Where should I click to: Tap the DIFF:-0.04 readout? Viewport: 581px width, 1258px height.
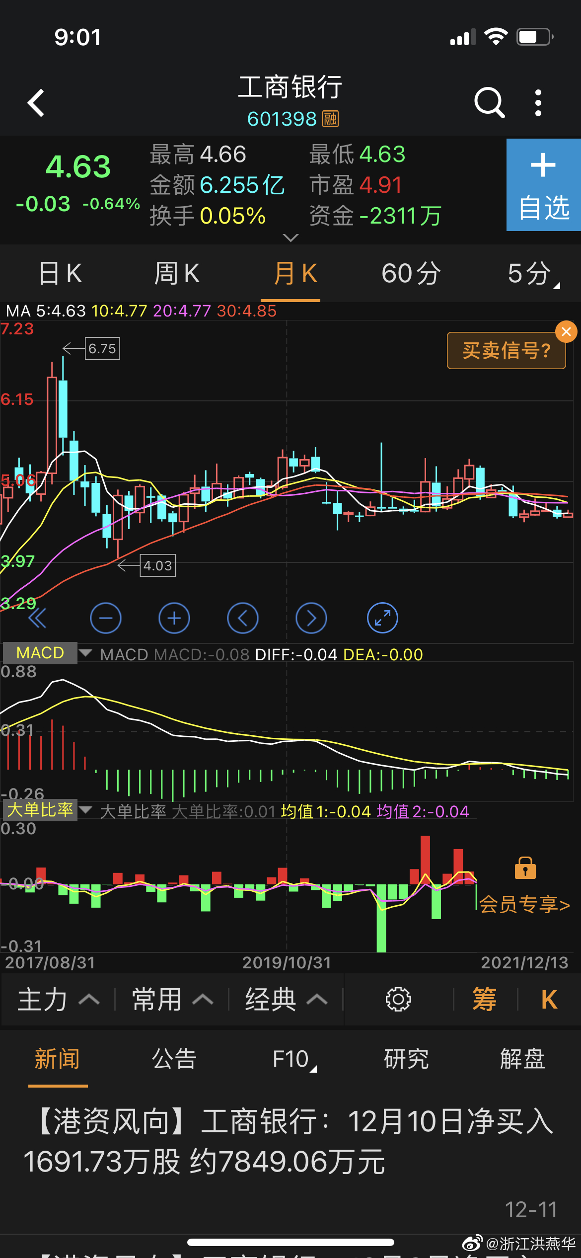pos(296,654)
